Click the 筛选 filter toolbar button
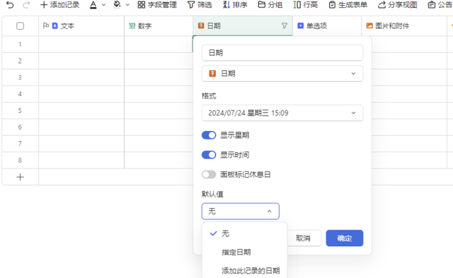 click(x=200, y=5)
